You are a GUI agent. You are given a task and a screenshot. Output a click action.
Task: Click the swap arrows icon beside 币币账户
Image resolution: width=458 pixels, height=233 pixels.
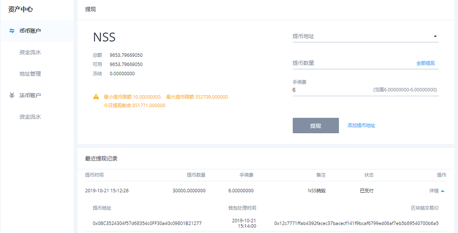point(12,31)
